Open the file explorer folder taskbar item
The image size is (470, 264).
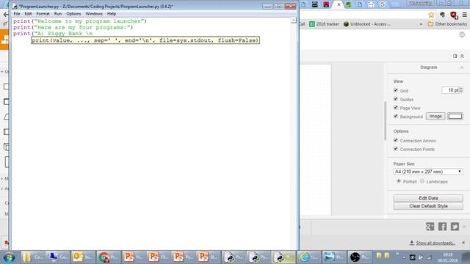[32, 257]
